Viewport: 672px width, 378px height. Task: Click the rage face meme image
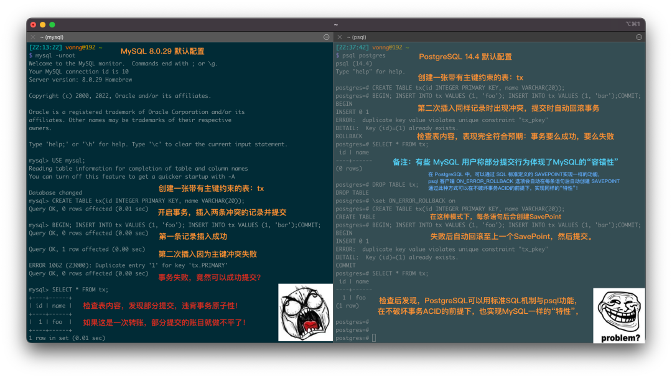click(305, 313)
